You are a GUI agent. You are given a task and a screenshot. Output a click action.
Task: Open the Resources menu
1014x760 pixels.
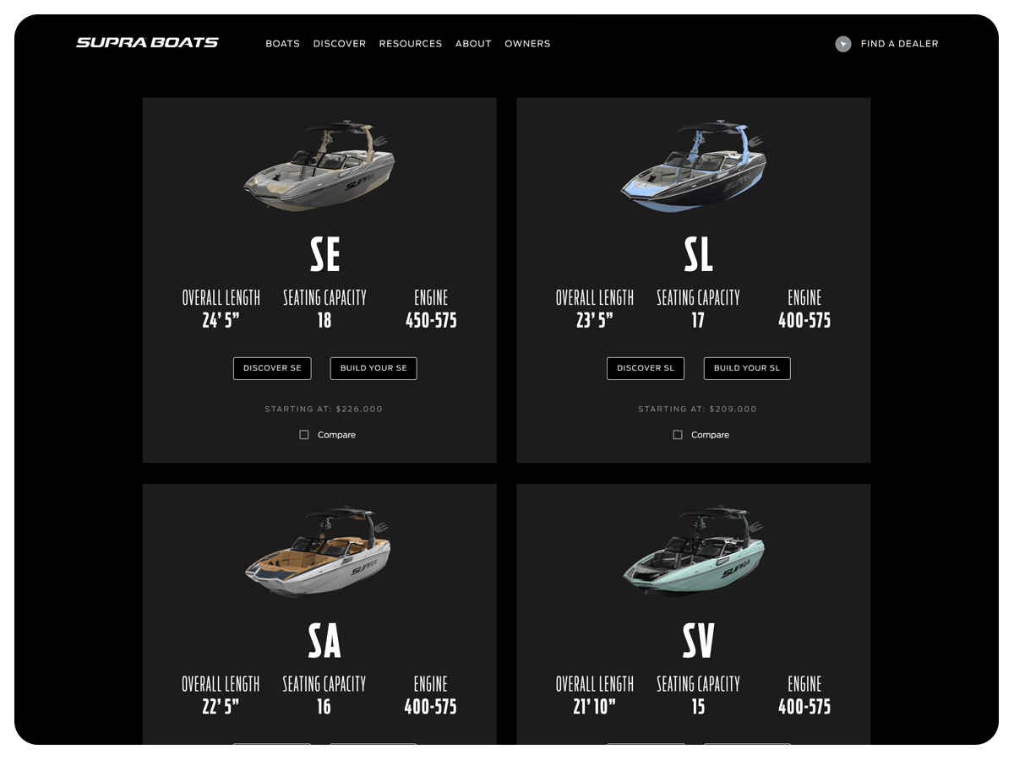click(410, 44)
